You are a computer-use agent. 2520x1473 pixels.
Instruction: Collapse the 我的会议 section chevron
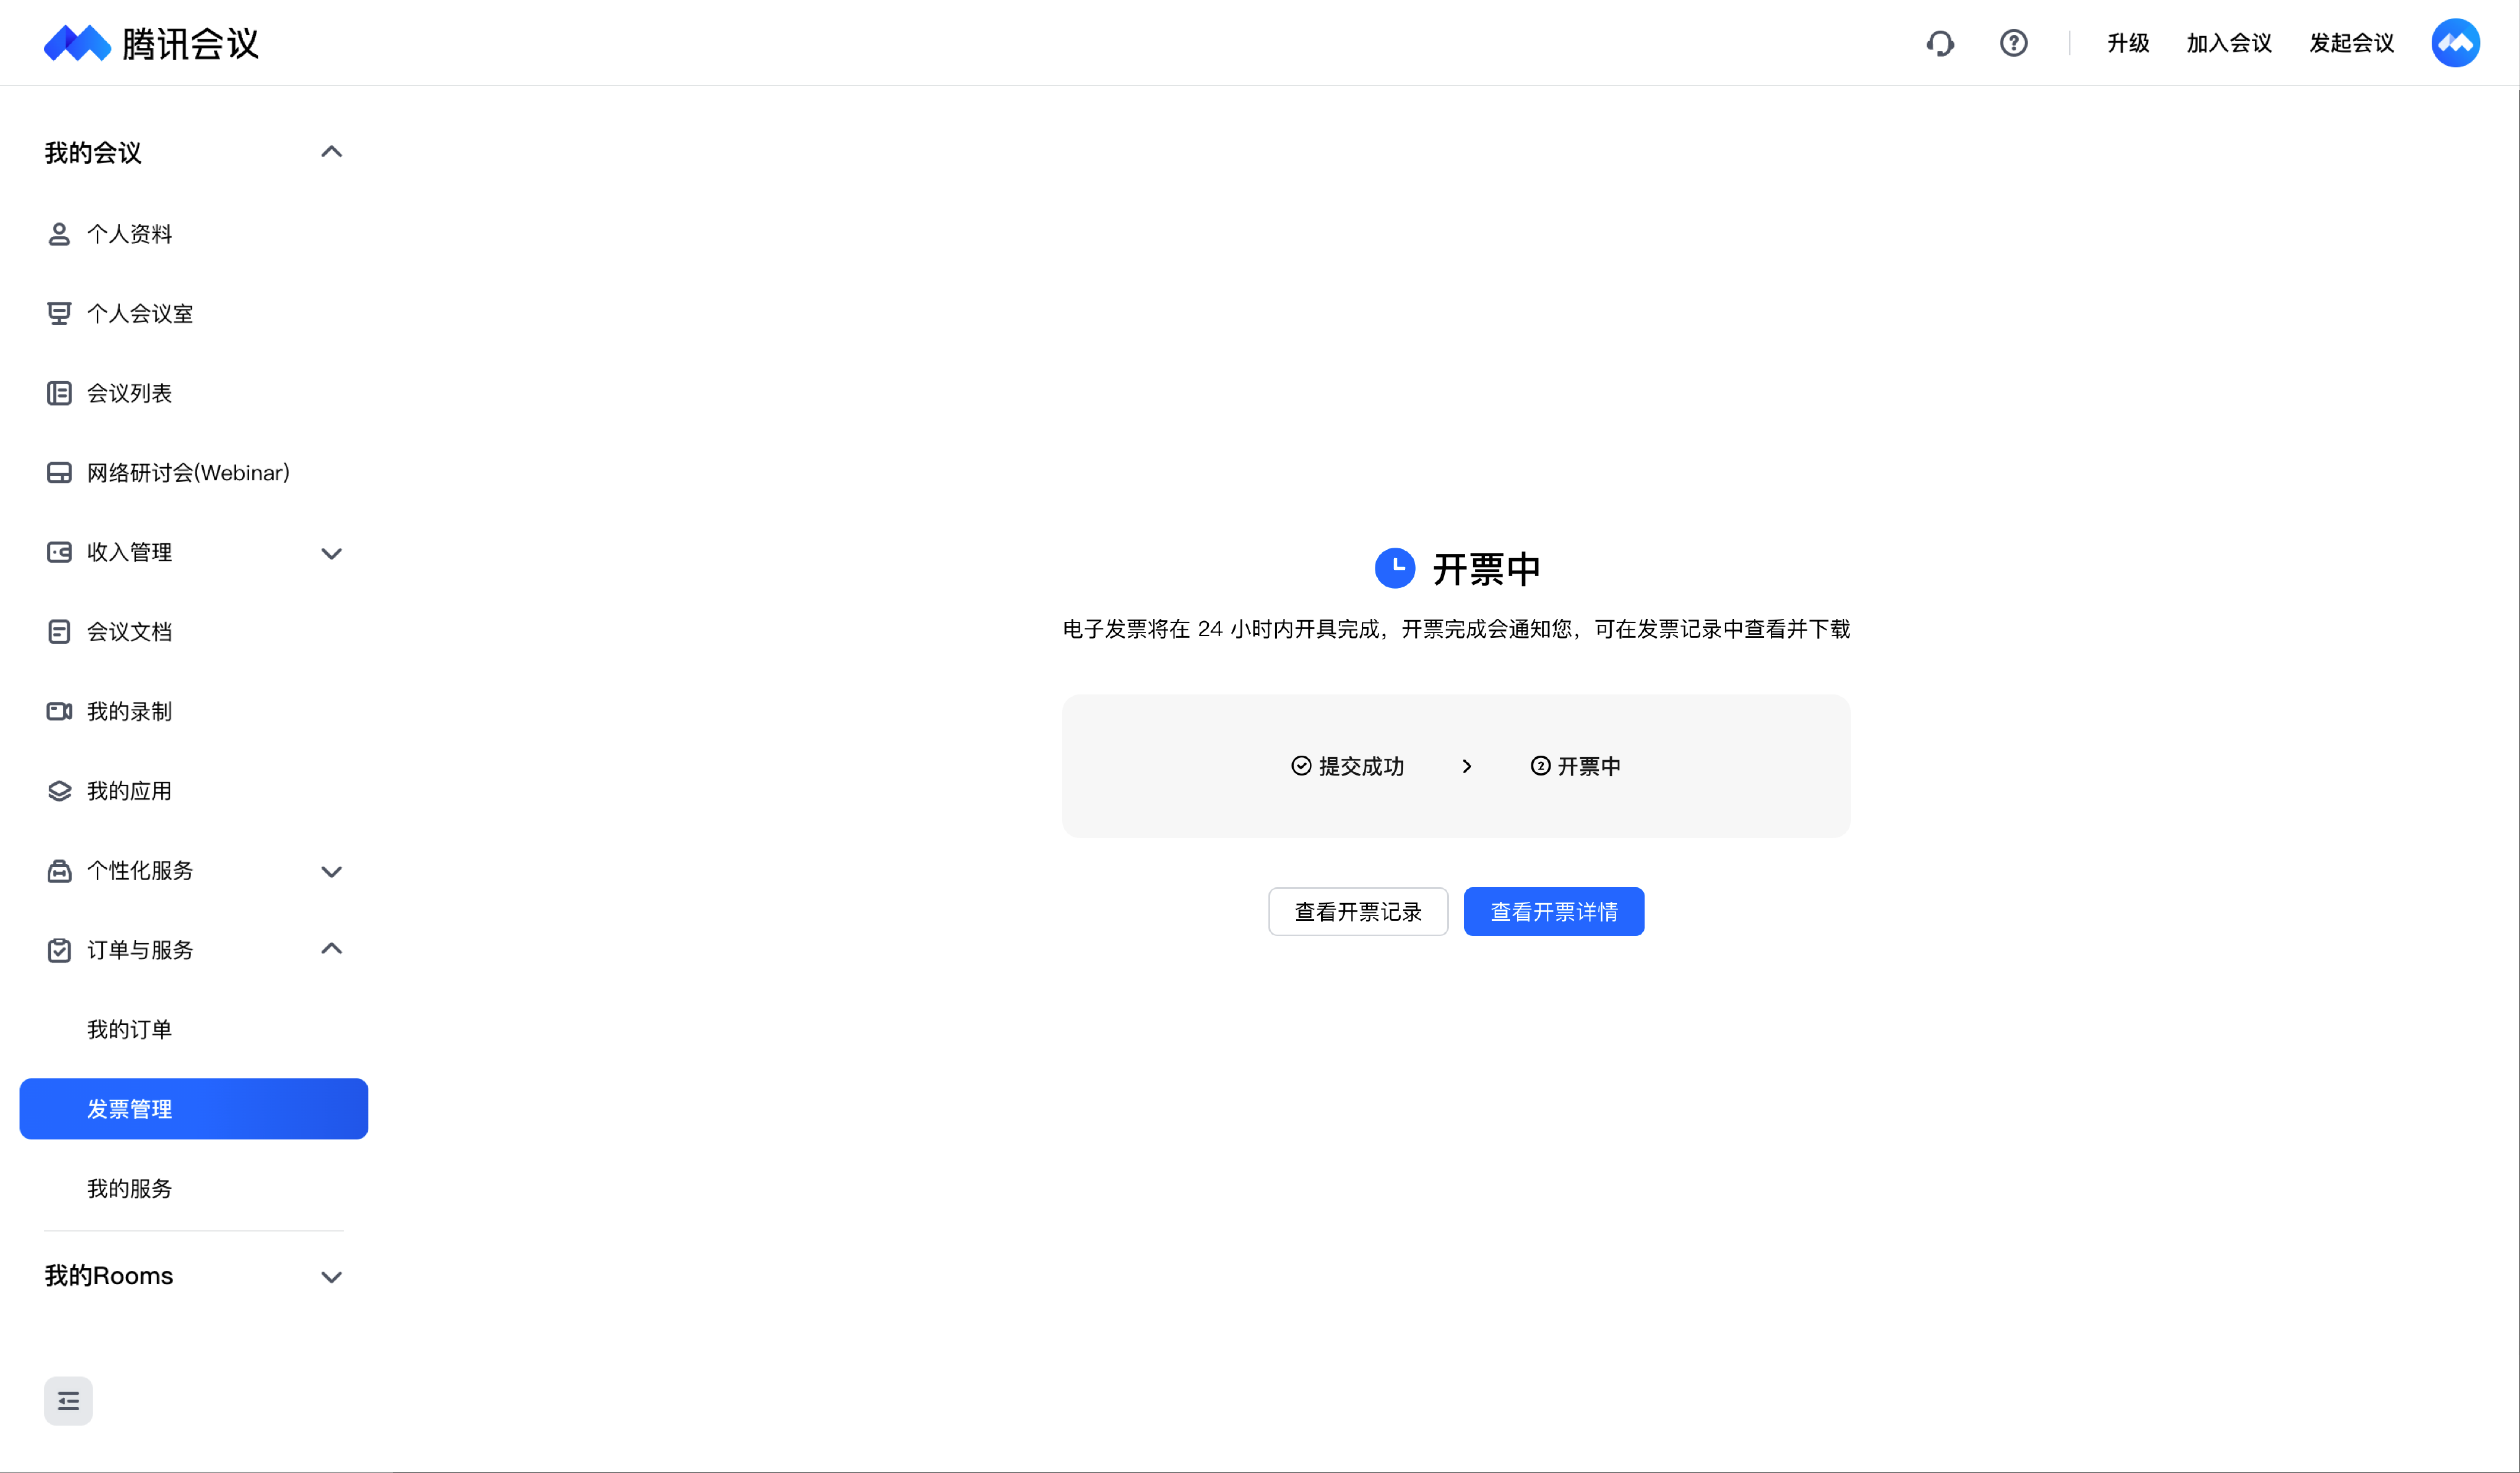(331, 152)
